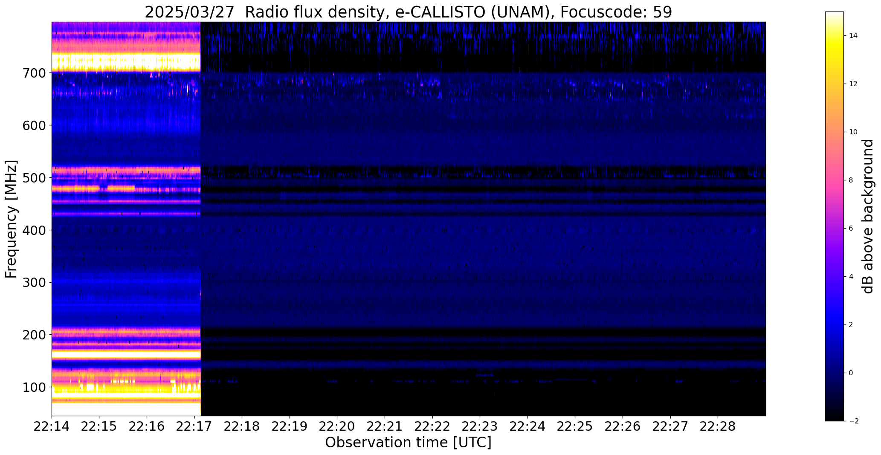Click the colorbar tick value 0

pos(851,373)
